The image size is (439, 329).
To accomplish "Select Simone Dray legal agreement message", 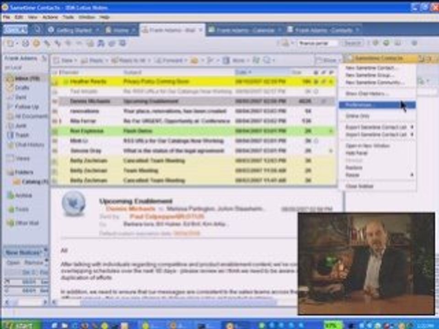I will (x=194, y=151).
